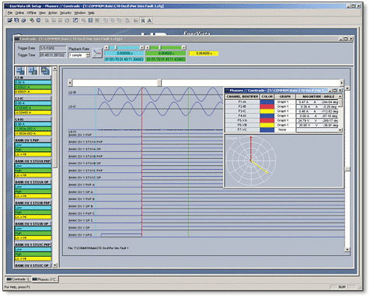Click the green cursor time value
370x297 pixels.
[166, 54]
